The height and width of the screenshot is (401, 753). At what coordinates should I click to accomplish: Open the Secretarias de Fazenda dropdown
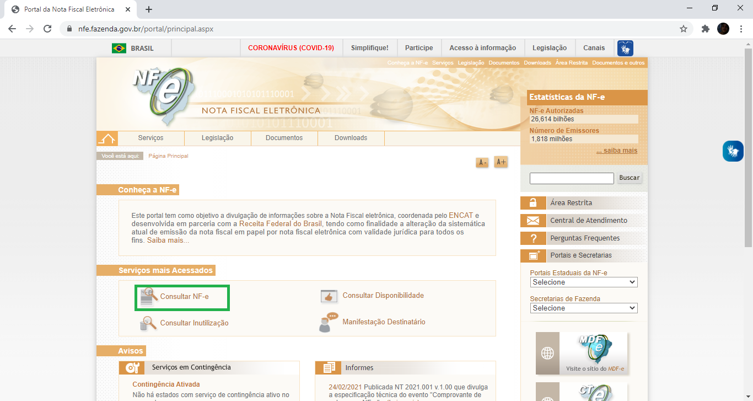tap(584, 308)
